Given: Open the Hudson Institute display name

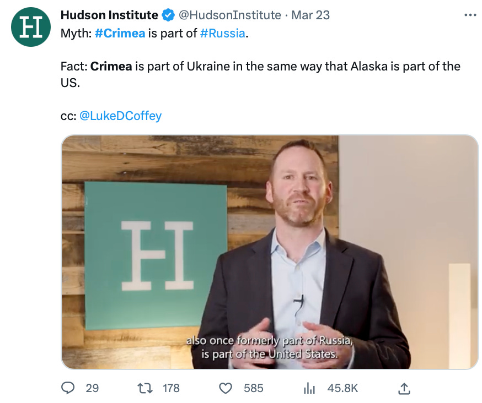Looking at the screenshot, I should point(109,15).
